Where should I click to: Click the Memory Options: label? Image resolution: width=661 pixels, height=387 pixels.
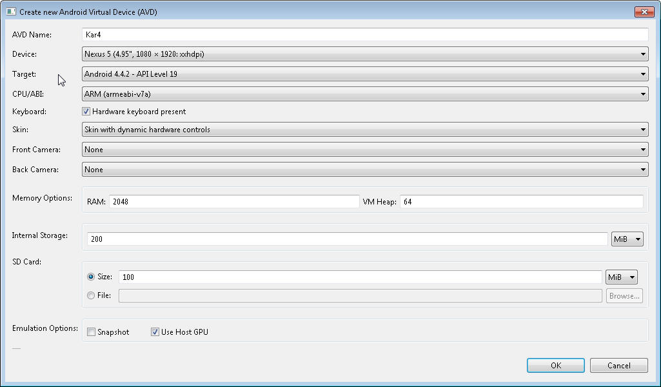click(x=42, y=198)
